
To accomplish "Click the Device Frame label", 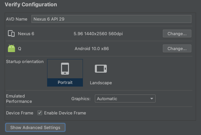I will point(20,113).
